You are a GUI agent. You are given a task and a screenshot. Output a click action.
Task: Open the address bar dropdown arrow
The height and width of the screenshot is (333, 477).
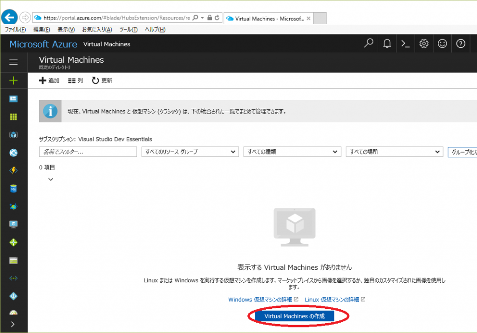[202, 18]
